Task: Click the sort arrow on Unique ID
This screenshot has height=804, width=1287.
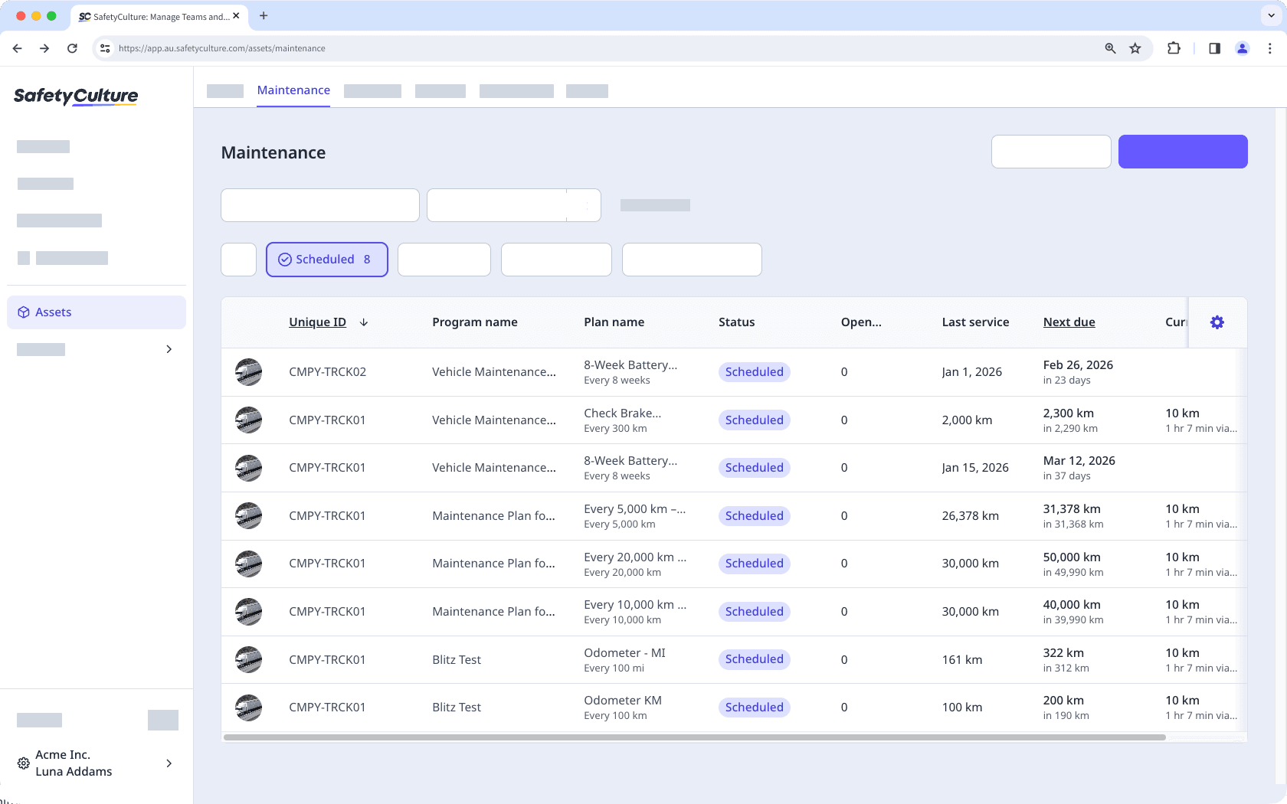Action: [x=364, y=322]
